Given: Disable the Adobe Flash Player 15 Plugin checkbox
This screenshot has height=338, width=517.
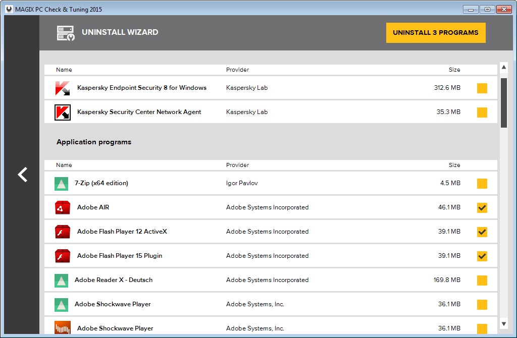Looking at the screenshot, I should point(482,256).
